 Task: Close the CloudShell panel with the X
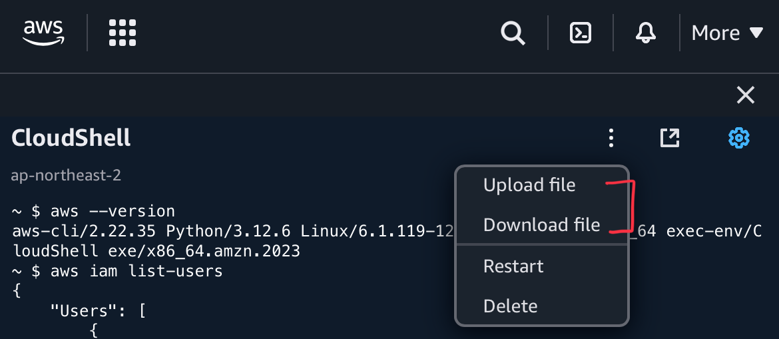click(x=746, y=95)
